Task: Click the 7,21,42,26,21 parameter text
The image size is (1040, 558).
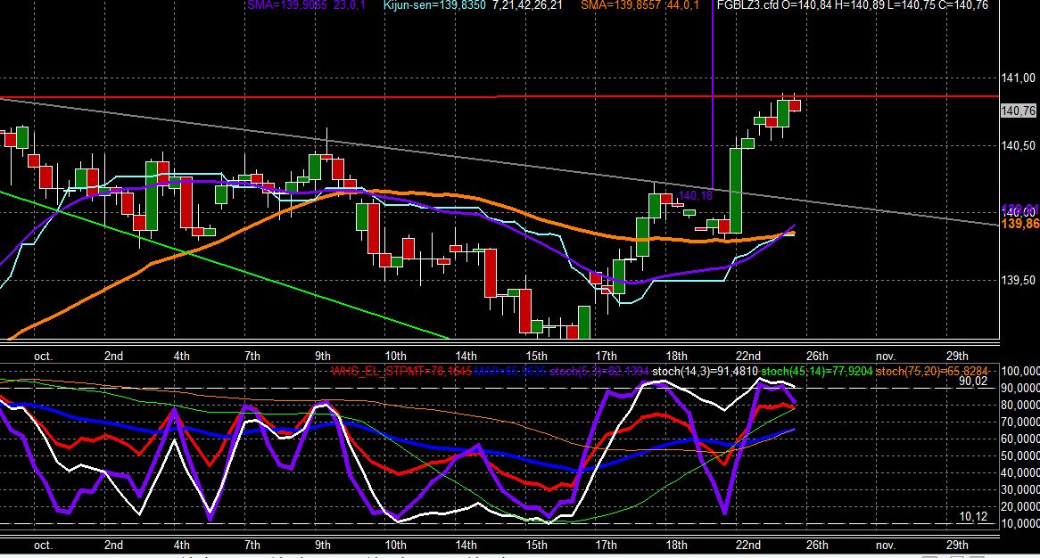Action: point(527,5)
